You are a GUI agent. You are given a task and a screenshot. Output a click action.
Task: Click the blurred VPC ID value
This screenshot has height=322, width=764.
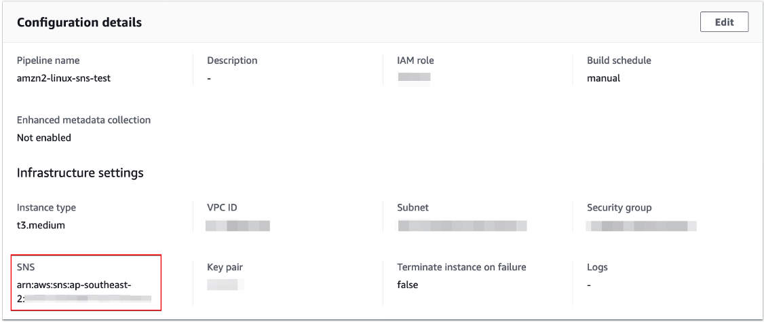coord(238,226)
